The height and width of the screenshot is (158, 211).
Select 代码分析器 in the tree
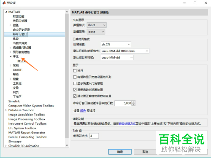point(20,21)
